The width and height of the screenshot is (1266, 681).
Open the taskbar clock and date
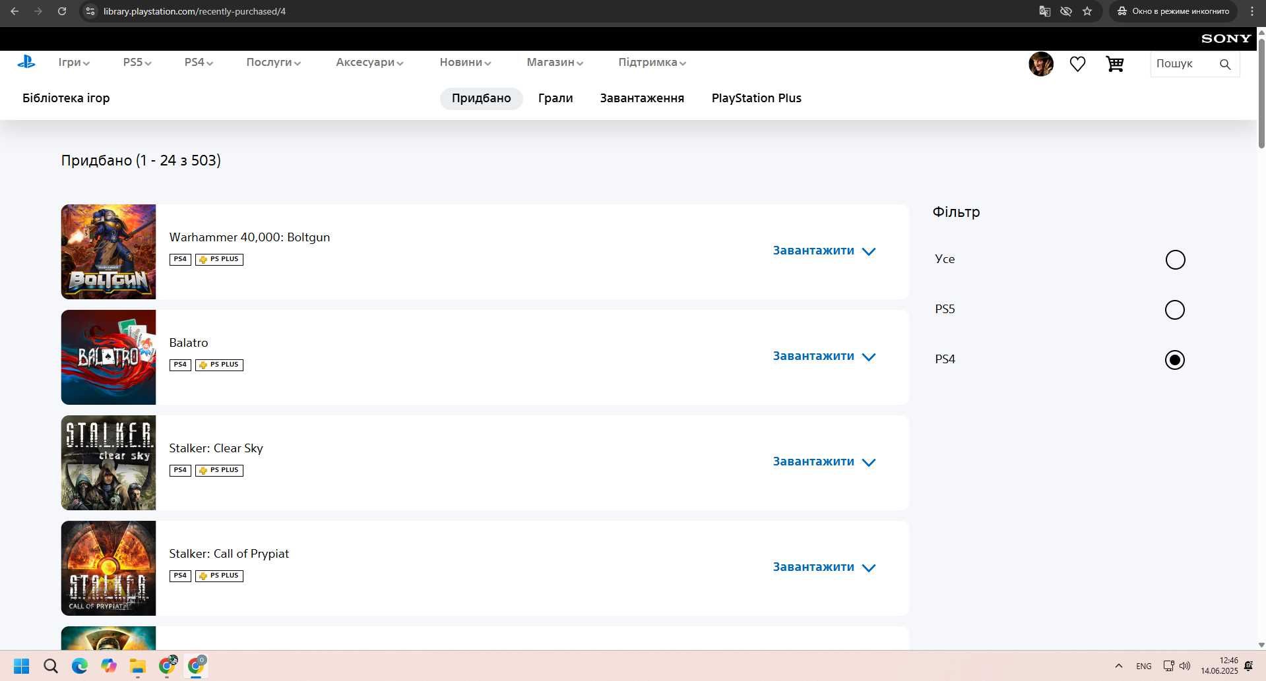tap(1219, 666)
